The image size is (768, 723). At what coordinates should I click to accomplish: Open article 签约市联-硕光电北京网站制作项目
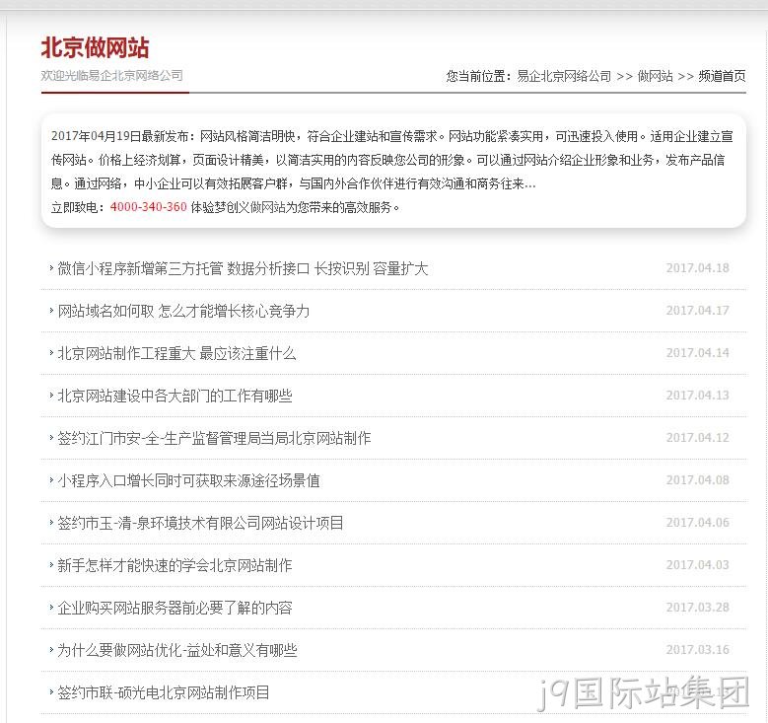point(164,692)
